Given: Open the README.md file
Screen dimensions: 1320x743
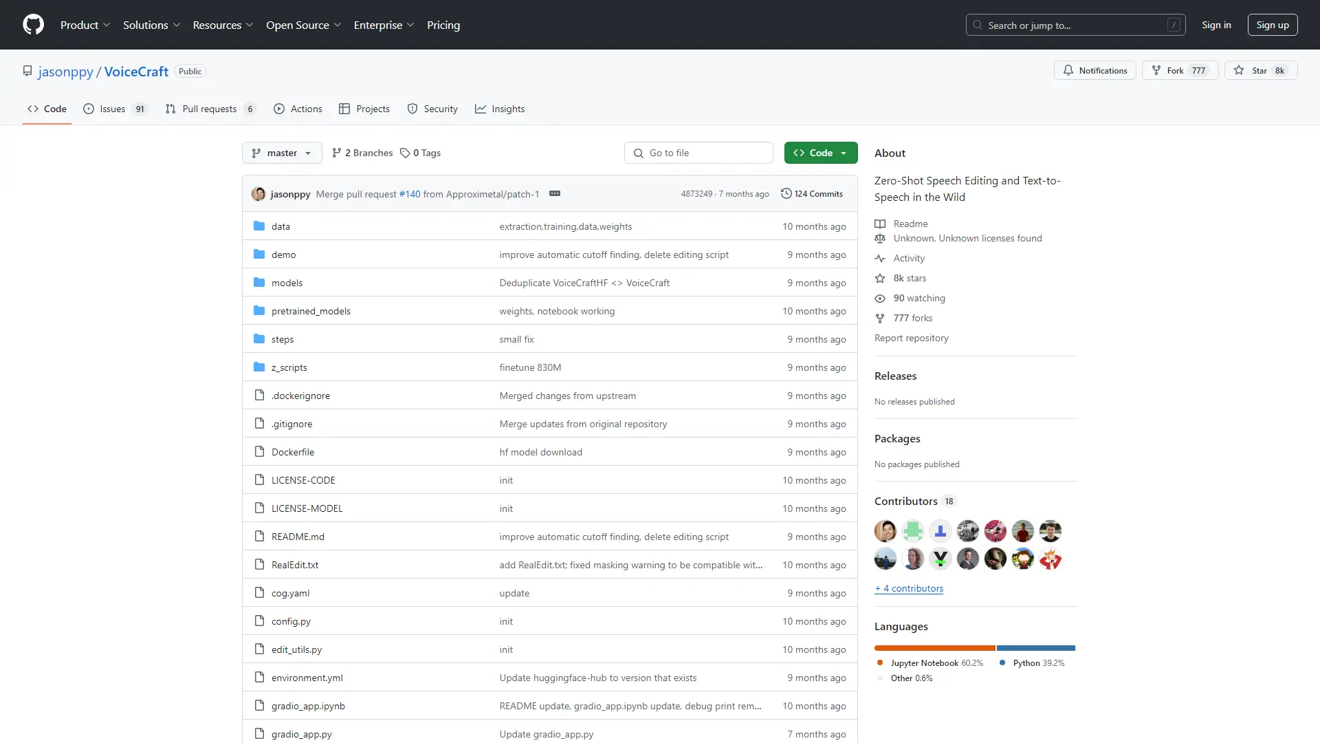Looking at the screenshot, I should pyautogui.click(x=298, y=537).
